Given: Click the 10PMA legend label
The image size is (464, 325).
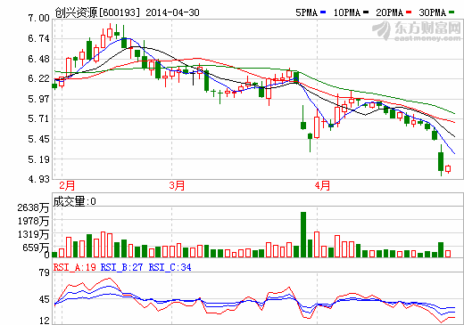Looking at the screenshot, I should pos(347,12).
